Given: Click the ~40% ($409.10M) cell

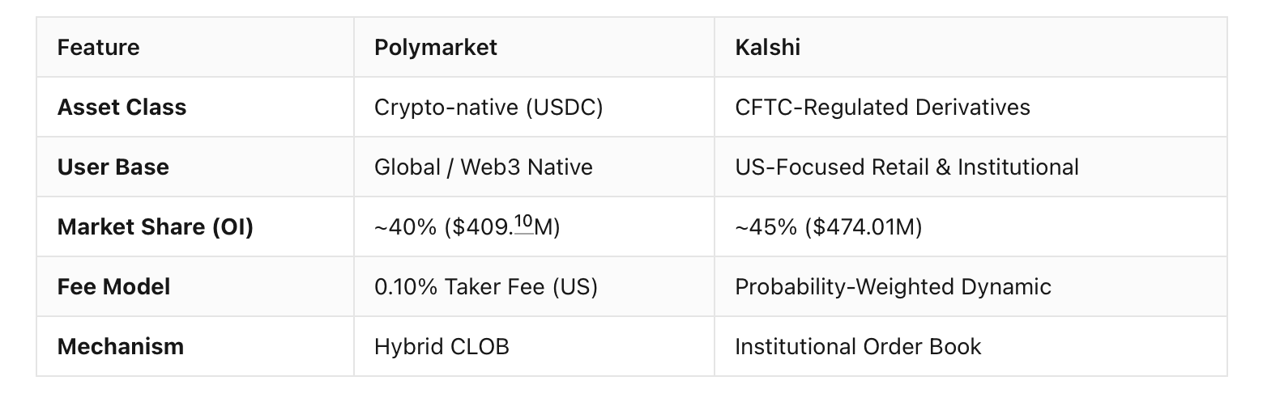Looking at the screenshot, I should tap(467, 226).
